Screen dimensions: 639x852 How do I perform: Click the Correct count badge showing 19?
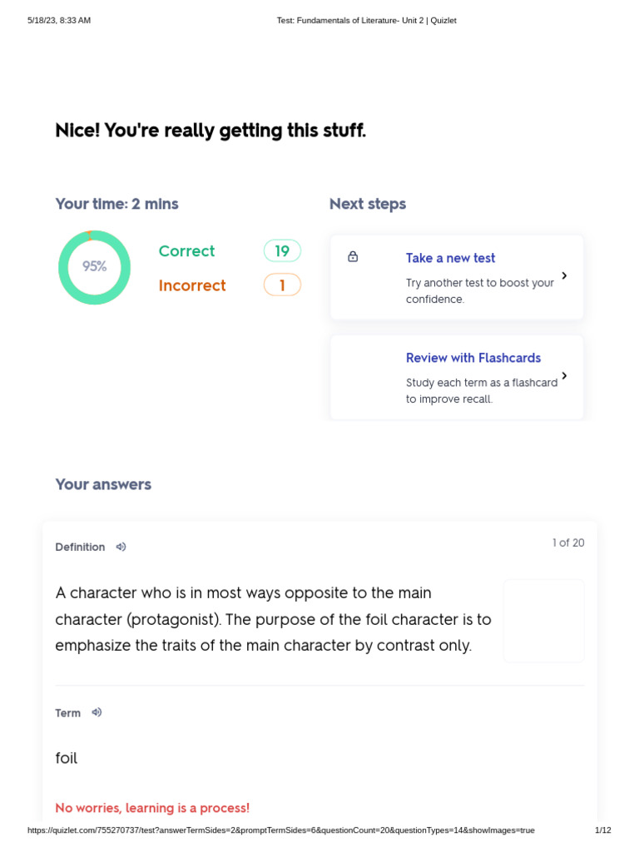[282, 250]
